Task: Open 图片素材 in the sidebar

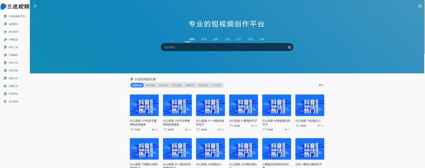Action: [13, 31]
